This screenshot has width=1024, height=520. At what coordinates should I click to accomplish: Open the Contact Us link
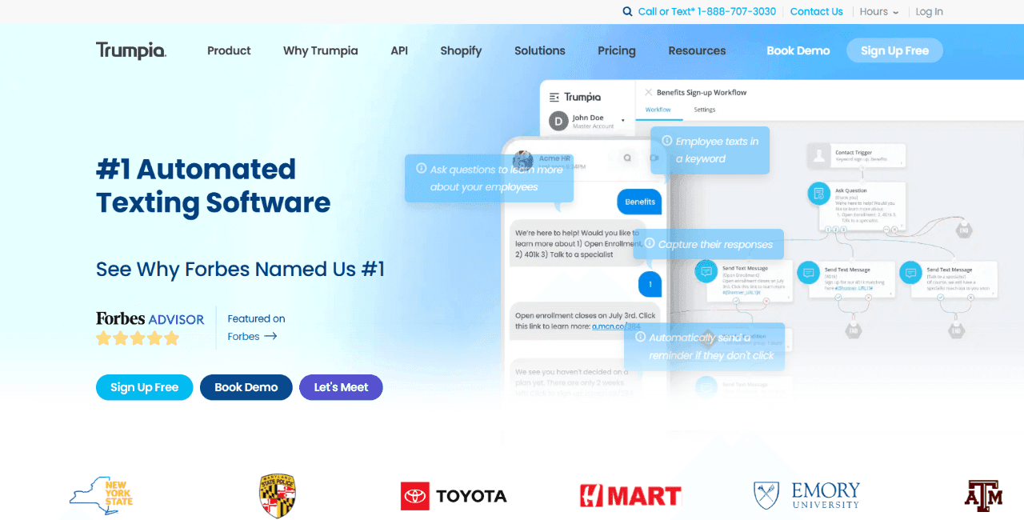tap(817, 12)
